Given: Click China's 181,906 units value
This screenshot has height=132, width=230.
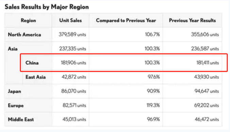Looking at the screenshot, I should click(x=73, y=63).
